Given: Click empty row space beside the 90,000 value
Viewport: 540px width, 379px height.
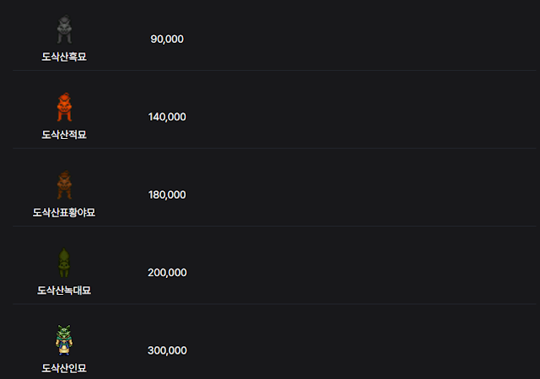Looking at the screenshot, I should click(x=362, y=40).
